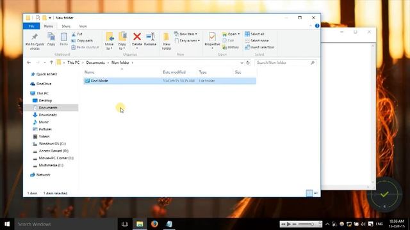This screenshot has width=410, height=230.
Task: Open the File tab
Action: click(31, 26)
